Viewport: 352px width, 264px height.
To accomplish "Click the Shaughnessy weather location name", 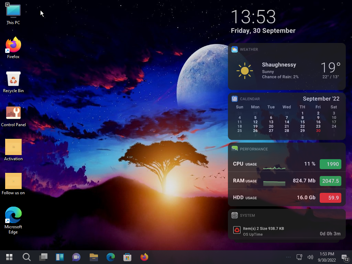I will point(279,65).
